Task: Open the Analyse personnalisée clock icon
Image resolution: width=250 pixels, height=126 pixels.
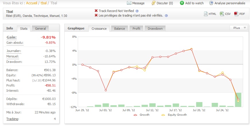Action: point(212,3)
